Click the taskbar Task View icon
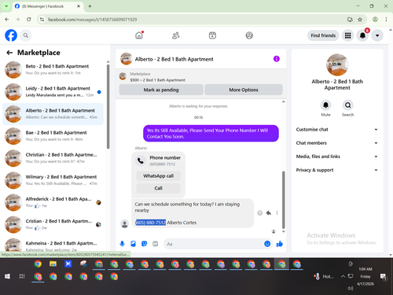The image size is (393, 295). point(22,276)
